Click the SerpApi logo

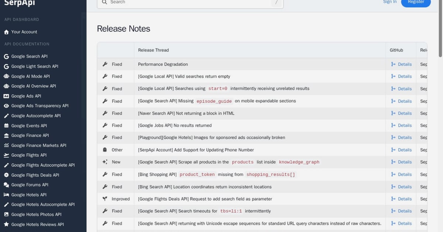[x=20, y=3]
